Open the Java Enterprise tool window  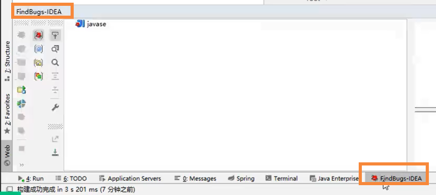(334, 178)
